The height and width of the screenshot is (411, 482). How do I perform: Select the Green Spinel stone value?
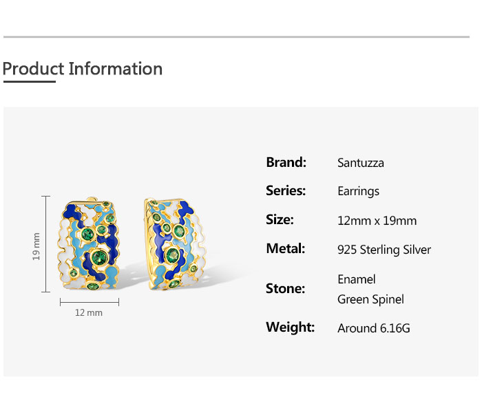click(x=370, y=299)
